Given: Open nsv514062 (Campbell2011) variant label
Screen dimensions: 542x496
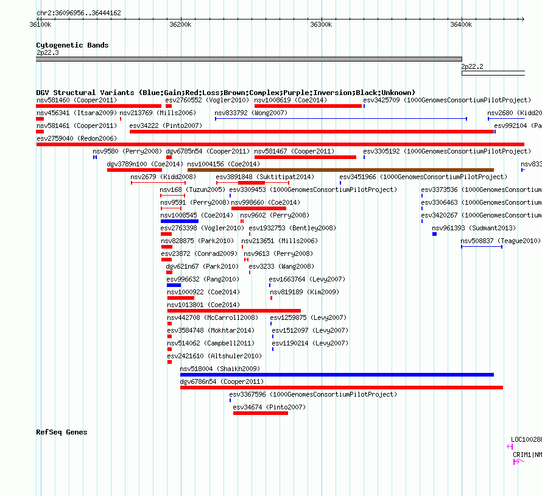Looking at the screenshot, I should tap(211, 343).
